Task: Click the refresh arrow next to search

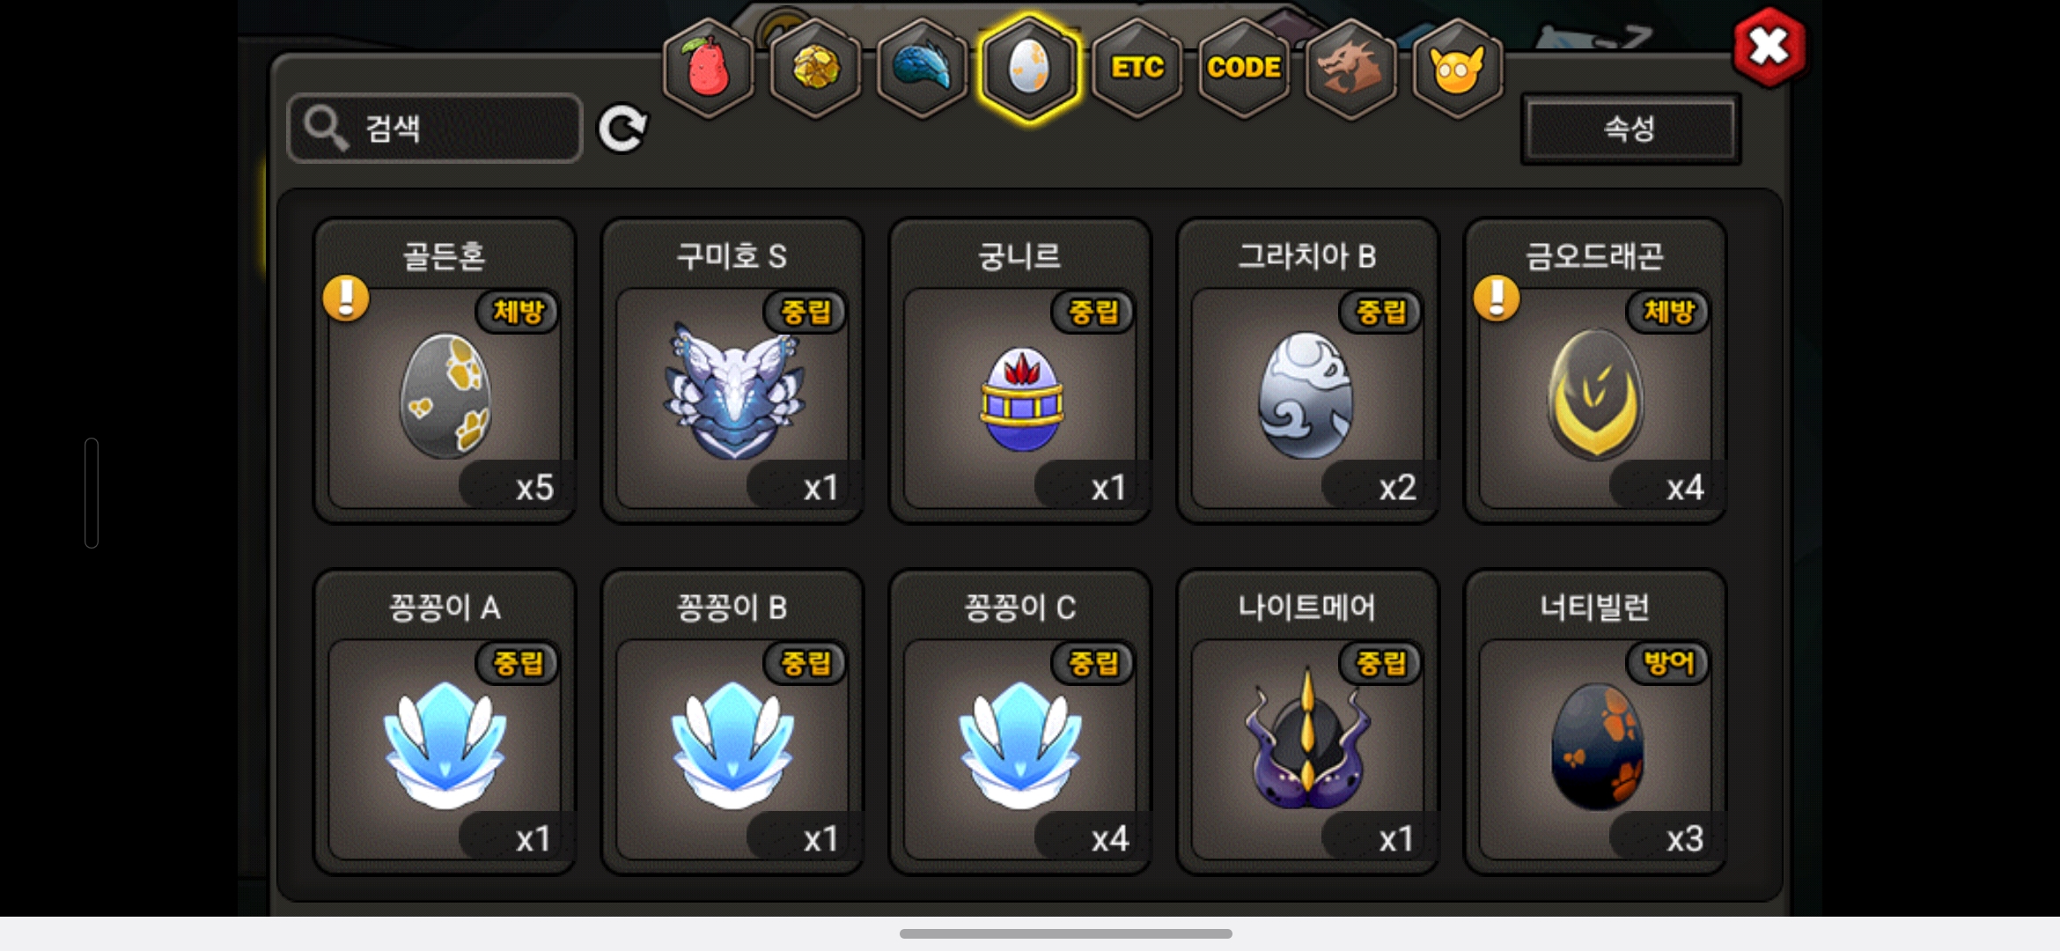Action: [622, 129]
